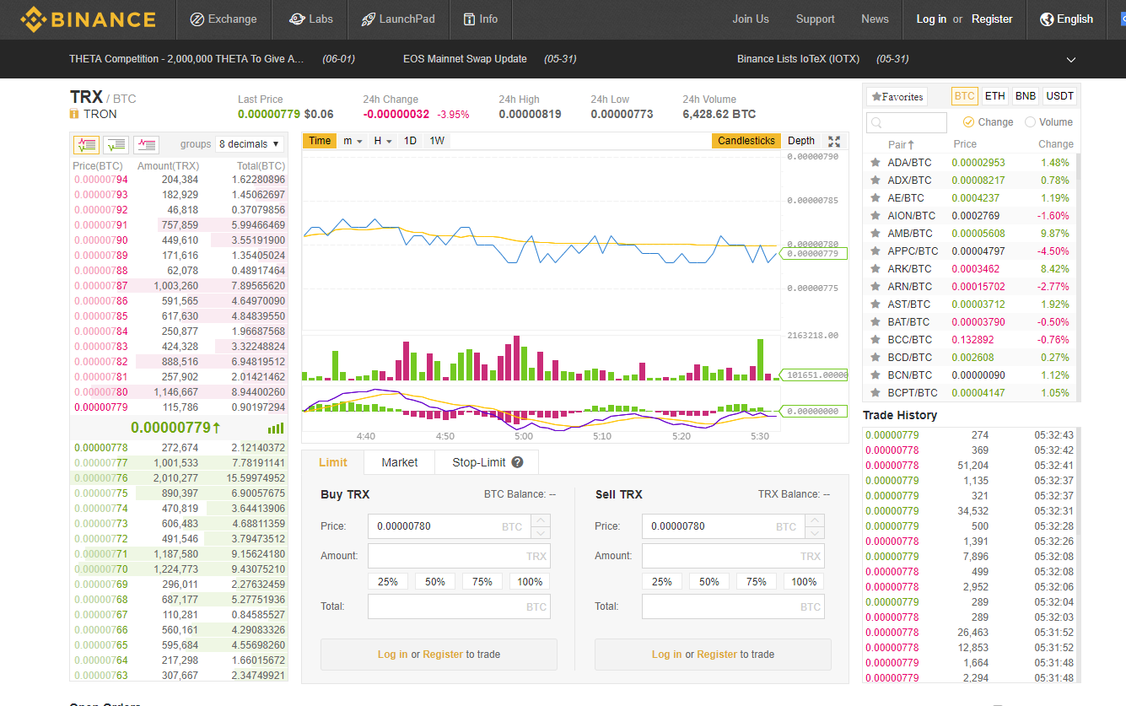Switch chart to Depth view

pos(801,141)
